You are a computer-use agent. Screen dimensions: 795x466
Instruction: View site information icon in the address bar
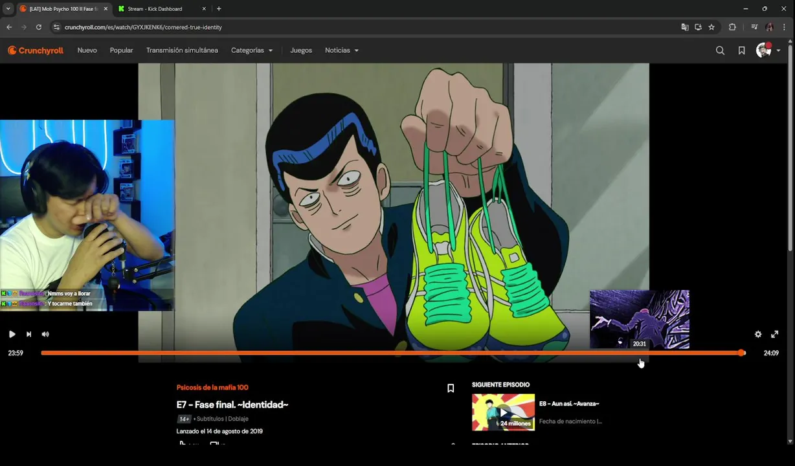tap(56, 27)
